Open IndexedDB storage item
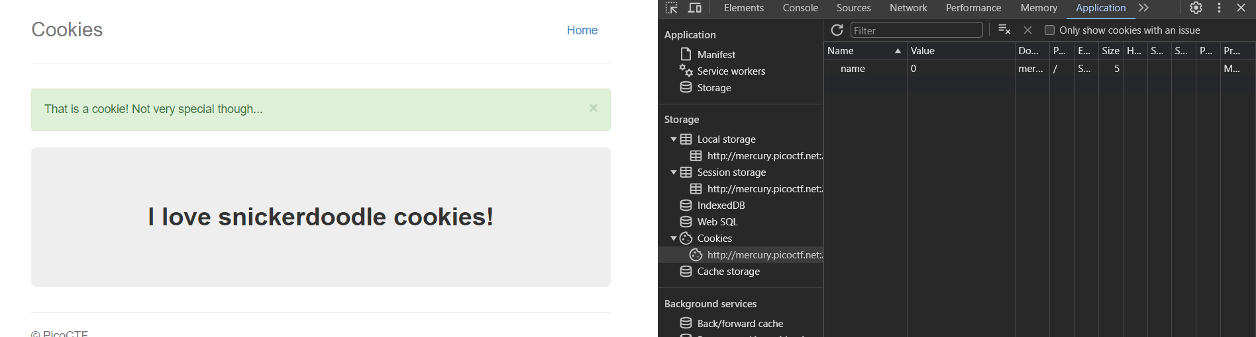1256x337 pixels. coord(721,206)
